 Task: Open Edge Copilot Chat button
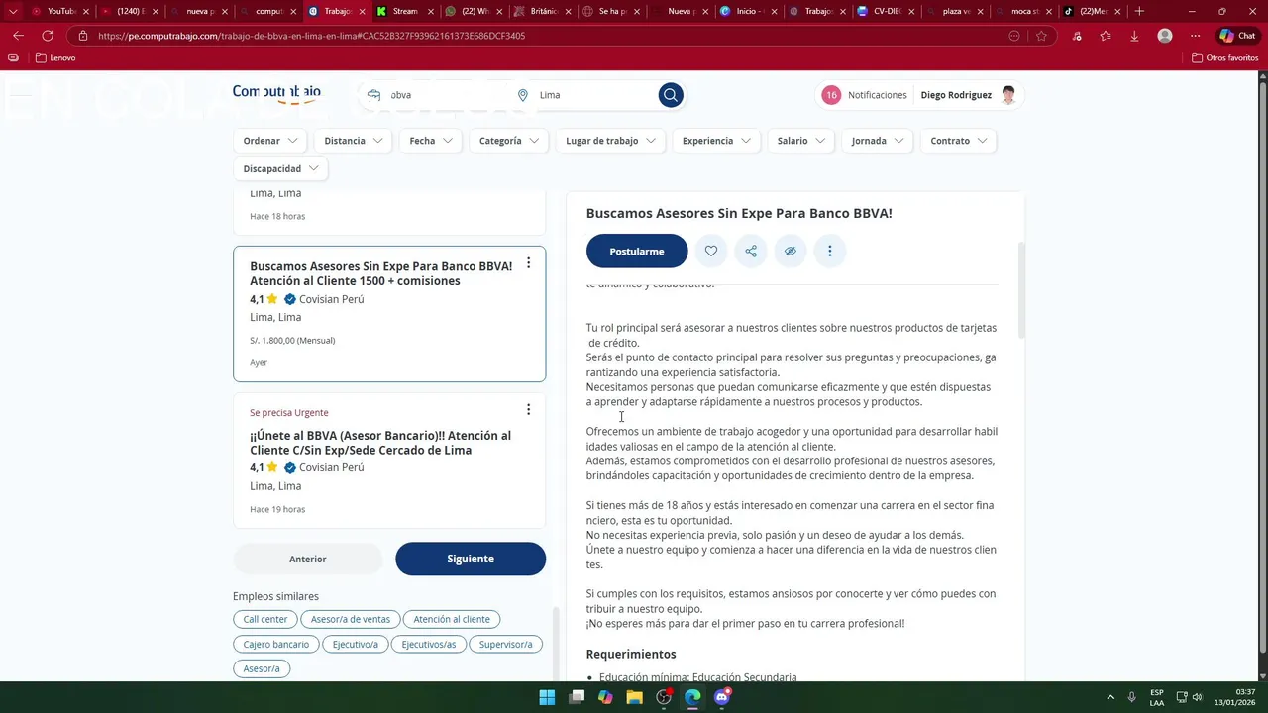click(x=1237, y=36)
